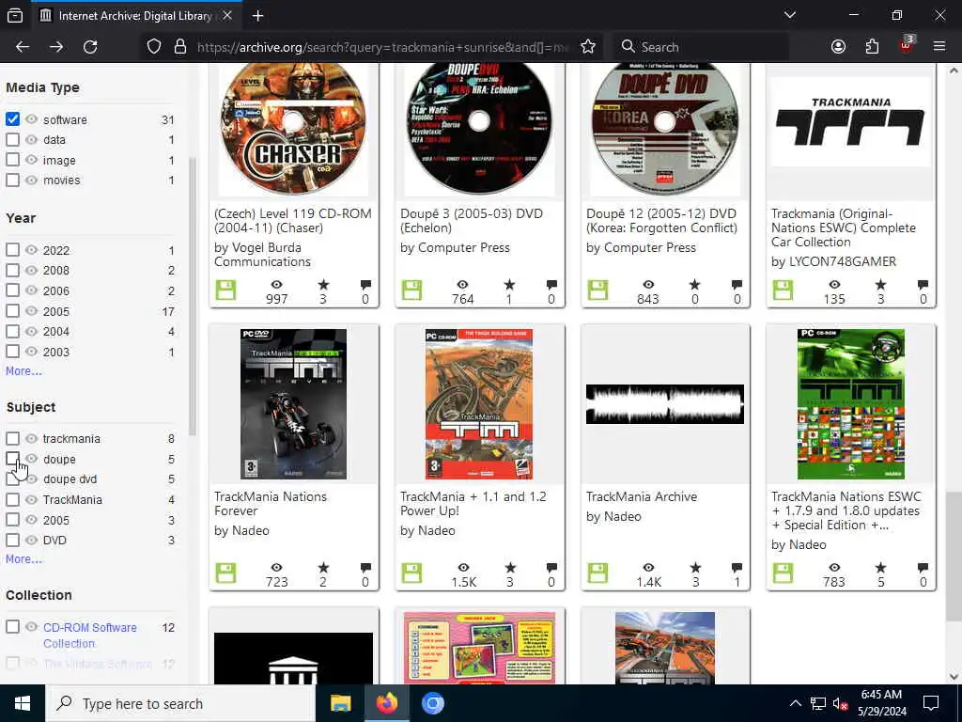
Task: Toggle the eye icon next to DVD subject
Action: 31,540
